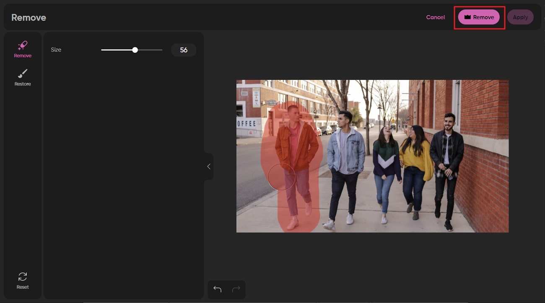Click the crown icon inside the Remove button
The height and width of the screenshot is (303, 545).
click(467, 17)
